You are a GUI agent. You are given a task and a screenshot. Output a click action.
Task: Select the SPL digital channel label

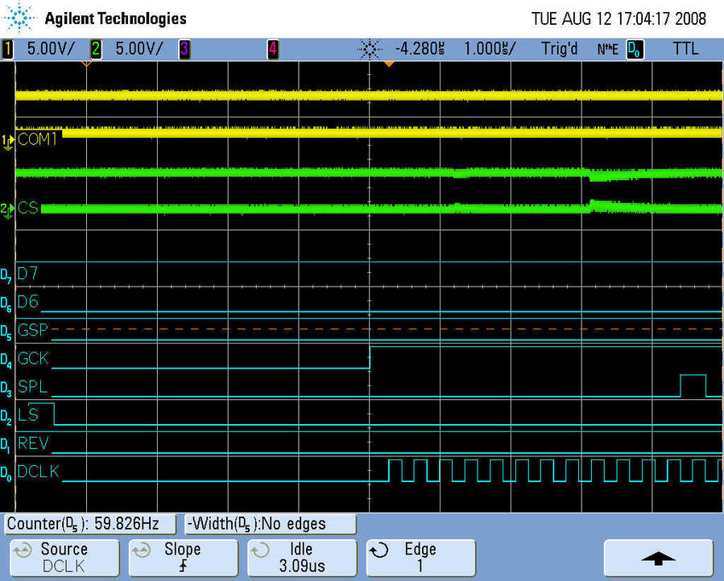click(32, 387)
